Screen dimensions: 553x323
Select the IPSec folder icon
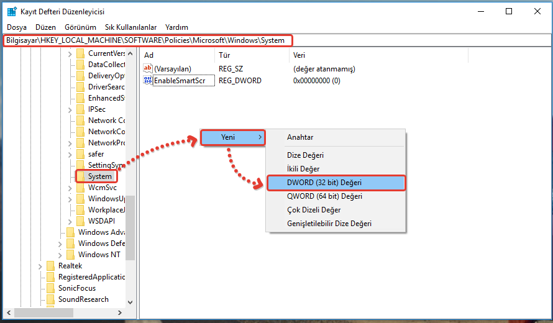pyautogui.click(x=81, y=109)
